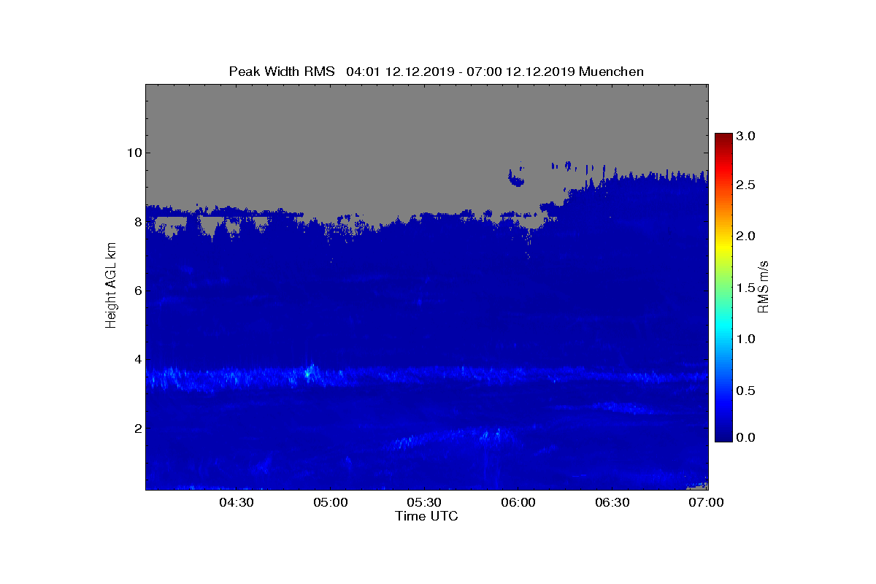Click the colorbar value 0.5

[x=745, y=391]
